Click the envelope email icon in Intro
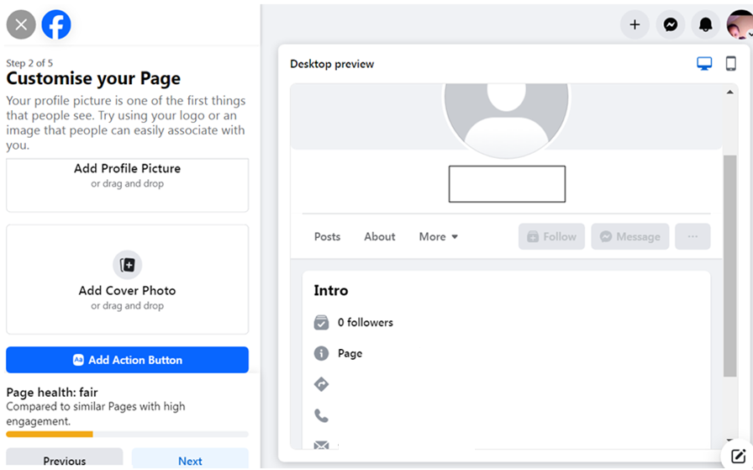This screenshot has height=470, width=753. pyautogui.click(x=321, y=445)
